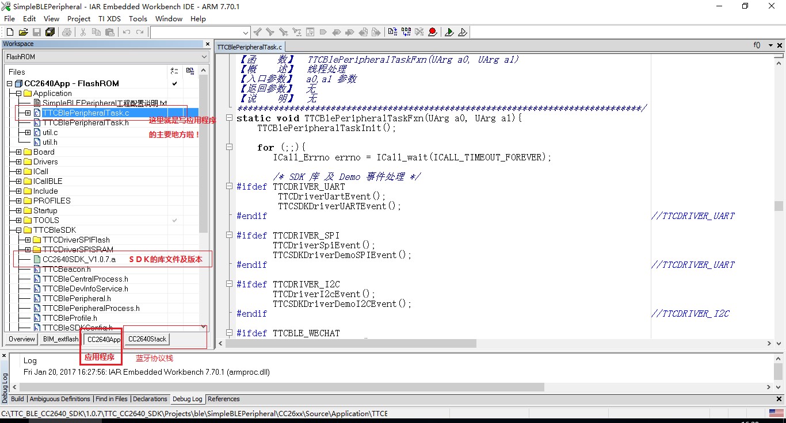This screenshot has height=423, width=786.
Task: Click the Stop Build toolbar icon
Action: click(419, 32)
